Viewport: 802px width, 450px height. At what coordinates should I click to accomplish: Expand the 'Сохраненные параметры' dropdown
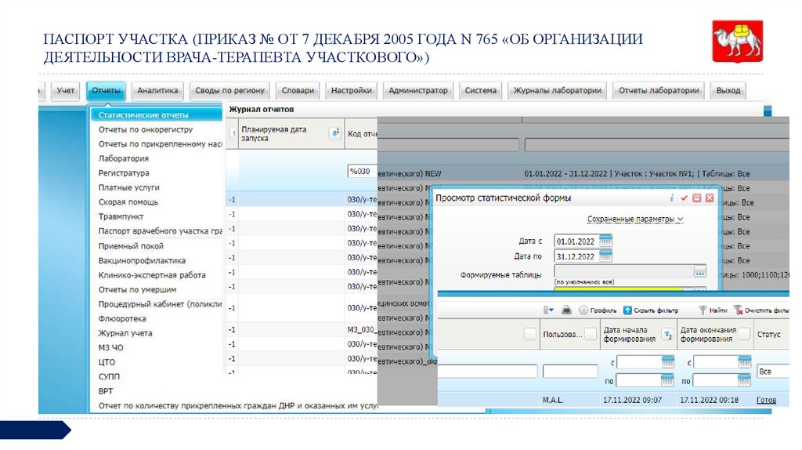pyautogui.click(x=635, y=220)
